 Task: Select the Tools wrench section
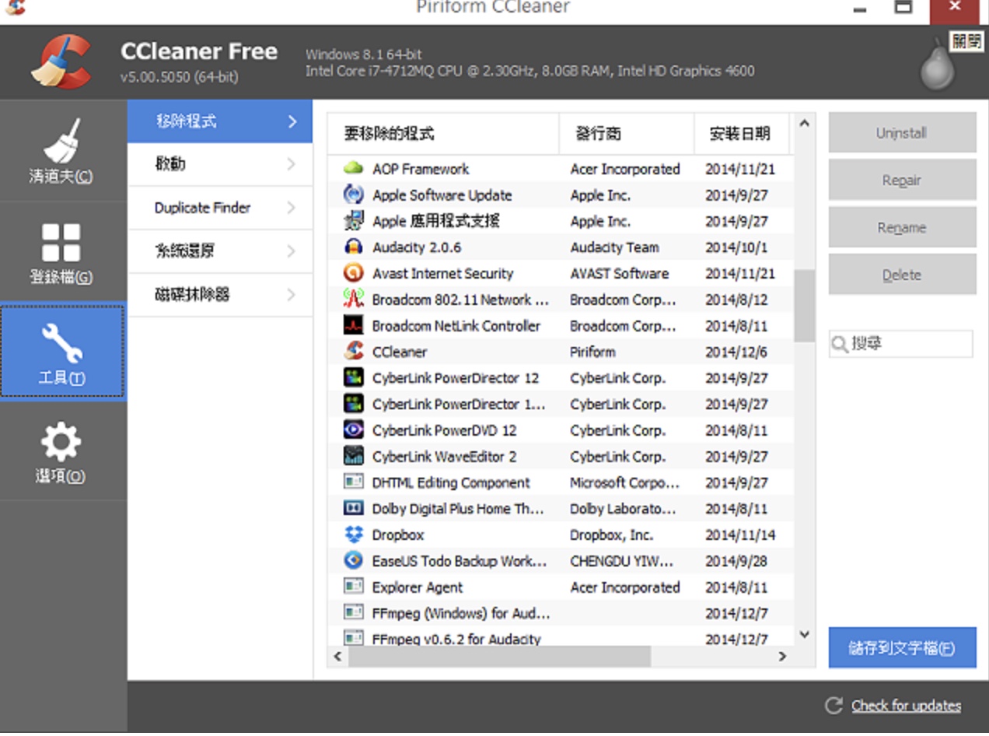pyautogui.click(x=62, y=351)
